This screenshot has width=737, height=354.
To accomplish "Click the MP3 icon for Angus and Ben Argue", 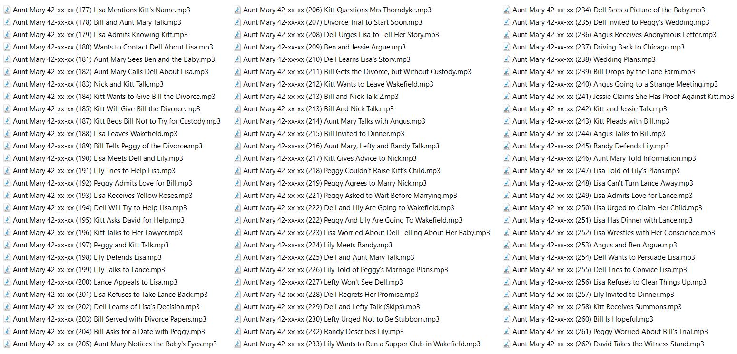I will point(506,245).
